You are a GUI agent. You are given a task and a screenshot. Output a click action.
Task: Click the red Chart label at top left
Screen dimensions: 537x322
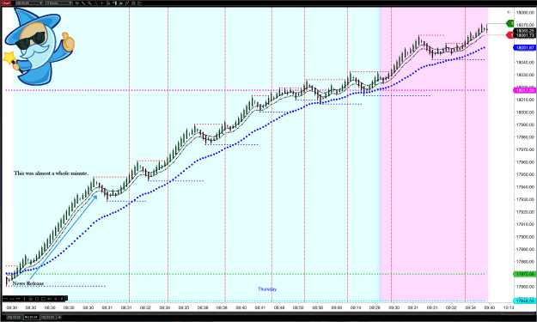coord(6,3)
